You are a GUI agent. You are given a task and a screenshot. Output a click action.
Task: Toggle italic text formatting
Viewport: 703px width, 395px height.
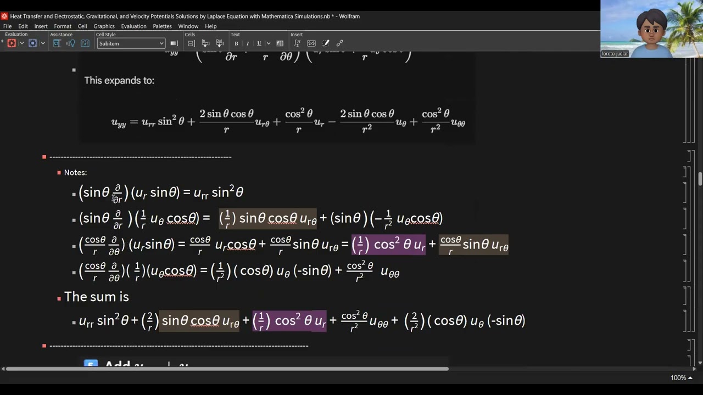click(248, 43)
